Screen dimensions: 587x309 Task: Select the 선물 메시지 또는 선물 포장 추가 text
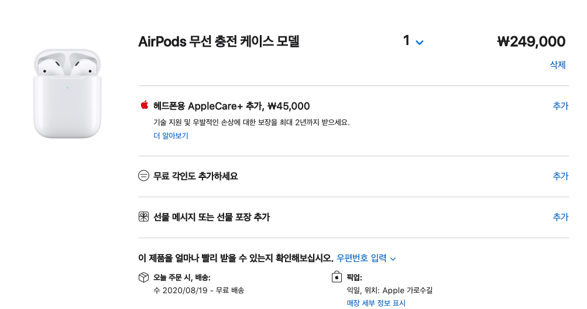[211, 217]
